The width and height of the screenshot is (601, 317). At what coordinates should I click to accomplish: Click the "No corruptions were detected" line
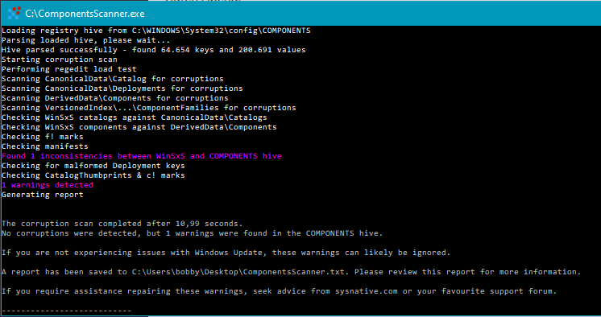point(192,233)
